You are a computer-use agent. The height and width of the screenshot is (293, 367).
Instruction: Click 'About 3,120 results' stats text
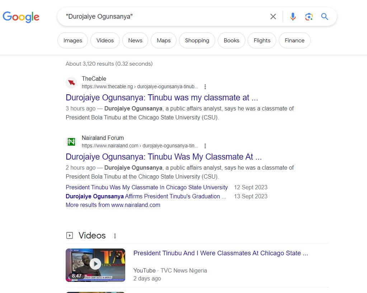tap(109, 64)
